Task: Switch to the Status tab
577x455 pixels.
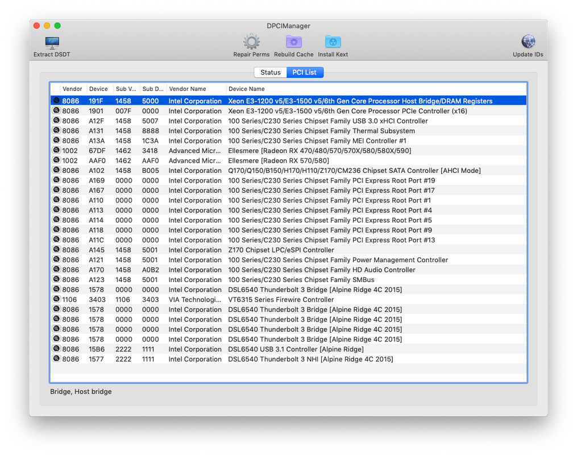Action: tap(271, 73)
